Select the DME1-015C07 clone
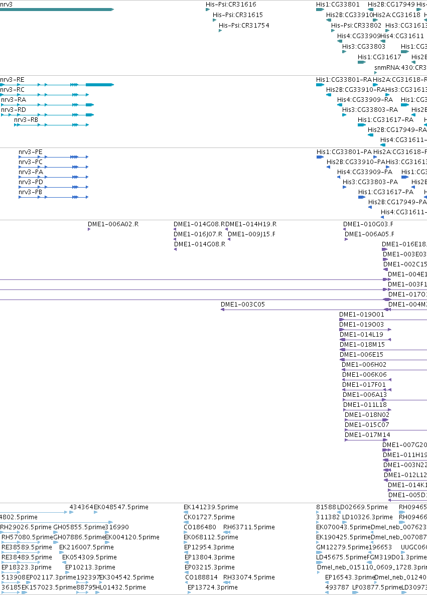Screen dimensions: 427x595 point(367,425)
